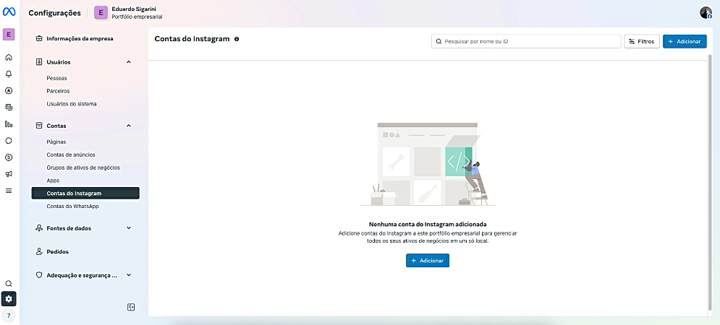720x325 pixels.
Task: Click the info icon beside Contas do Instagram
Action: (237, 40)
